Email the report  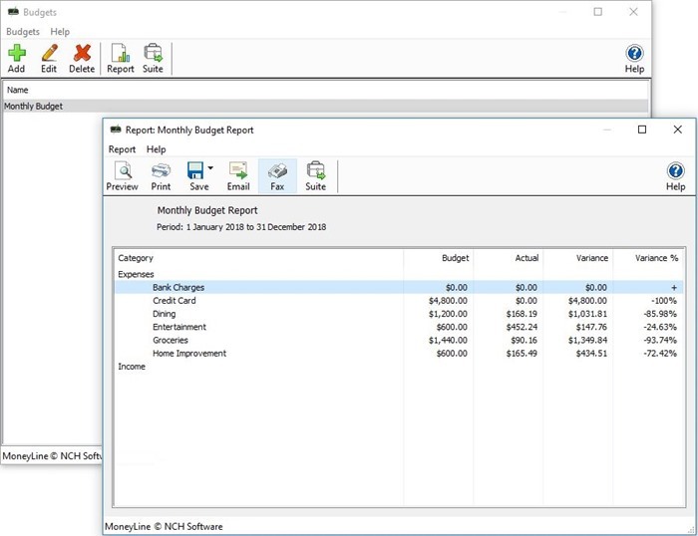coord(238,176)
